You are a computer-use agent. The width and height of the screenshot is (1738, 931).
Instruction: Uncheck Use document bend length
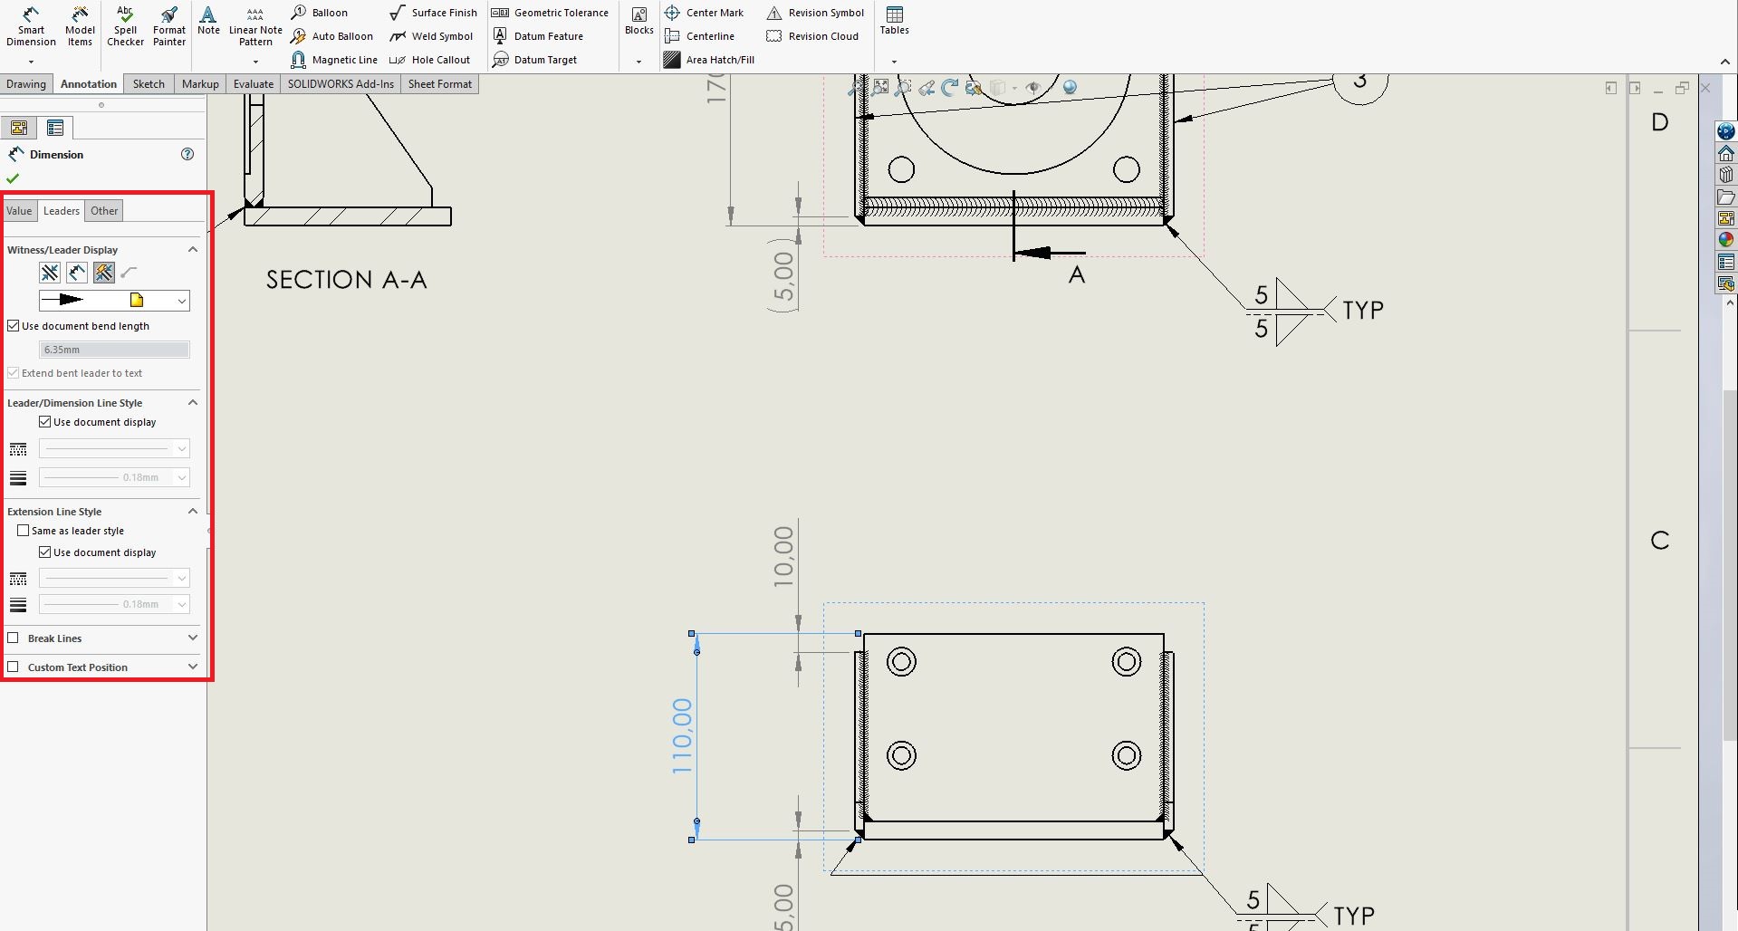[14, 326]
